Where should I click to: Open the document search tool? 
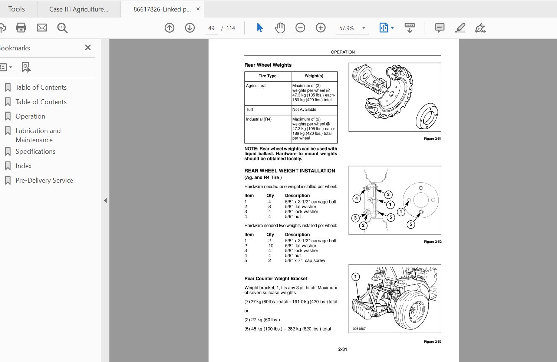(62, 27)
